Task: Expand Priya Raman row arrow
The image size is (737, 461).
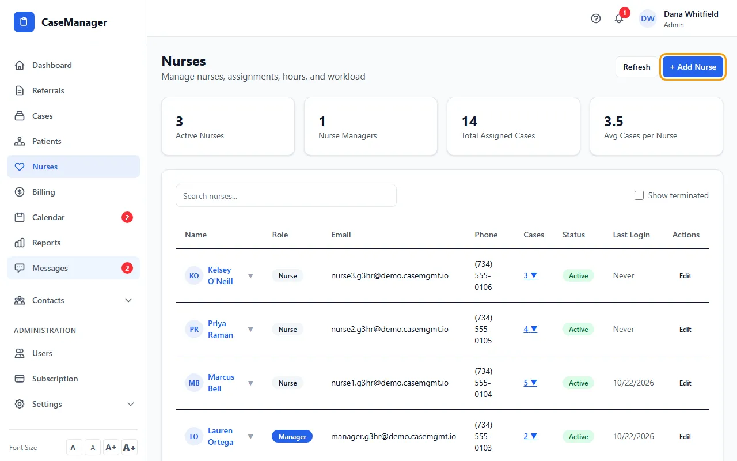Action: tap(250, 330)
